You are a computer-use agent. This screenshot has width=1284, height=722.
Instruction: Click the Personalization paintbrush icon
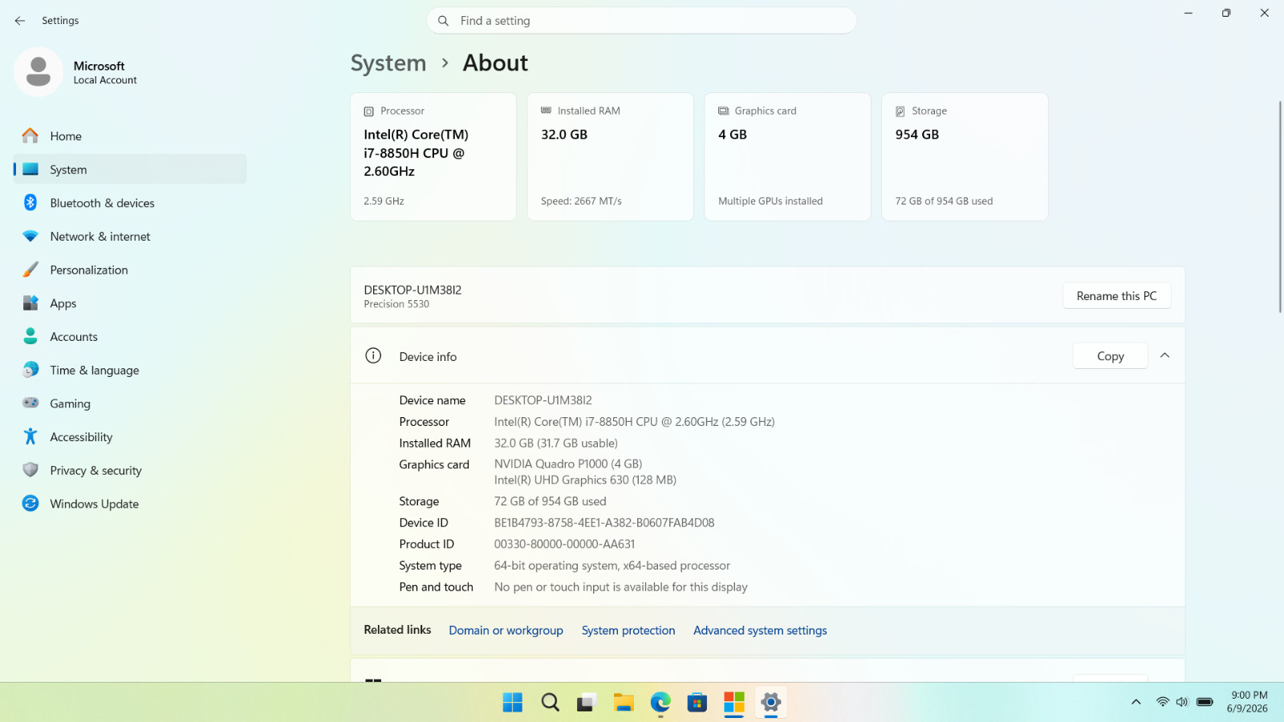(30, 270)
